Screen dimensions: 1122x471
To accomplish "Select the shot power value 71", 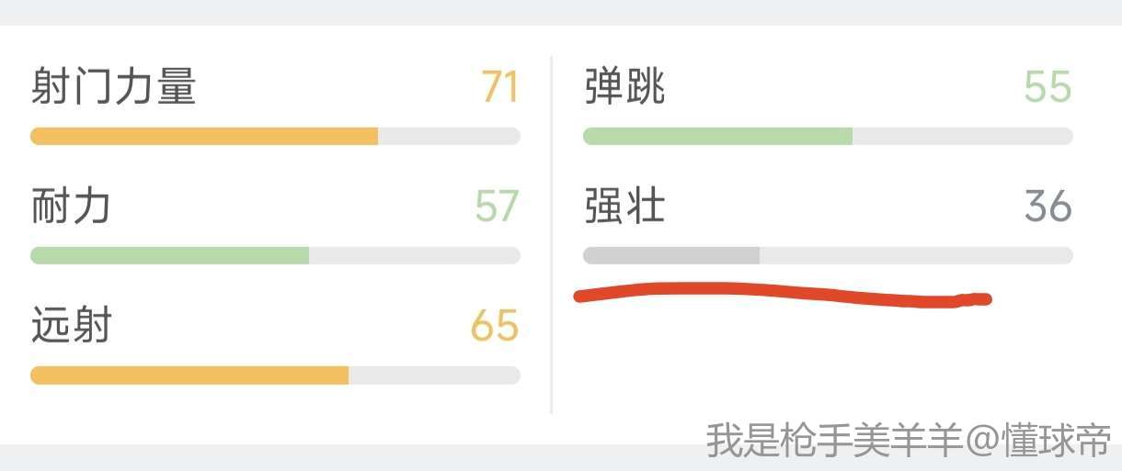I will (500, 88).
